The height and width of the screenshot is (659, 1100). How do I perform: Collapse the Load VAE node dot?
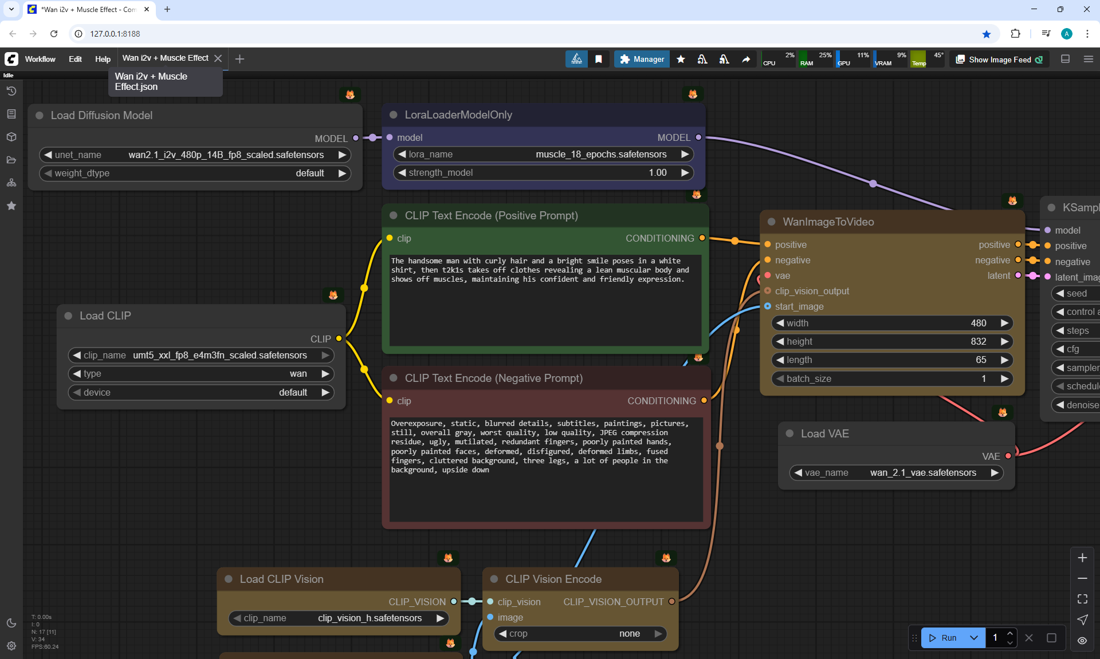tap(789, 433)
